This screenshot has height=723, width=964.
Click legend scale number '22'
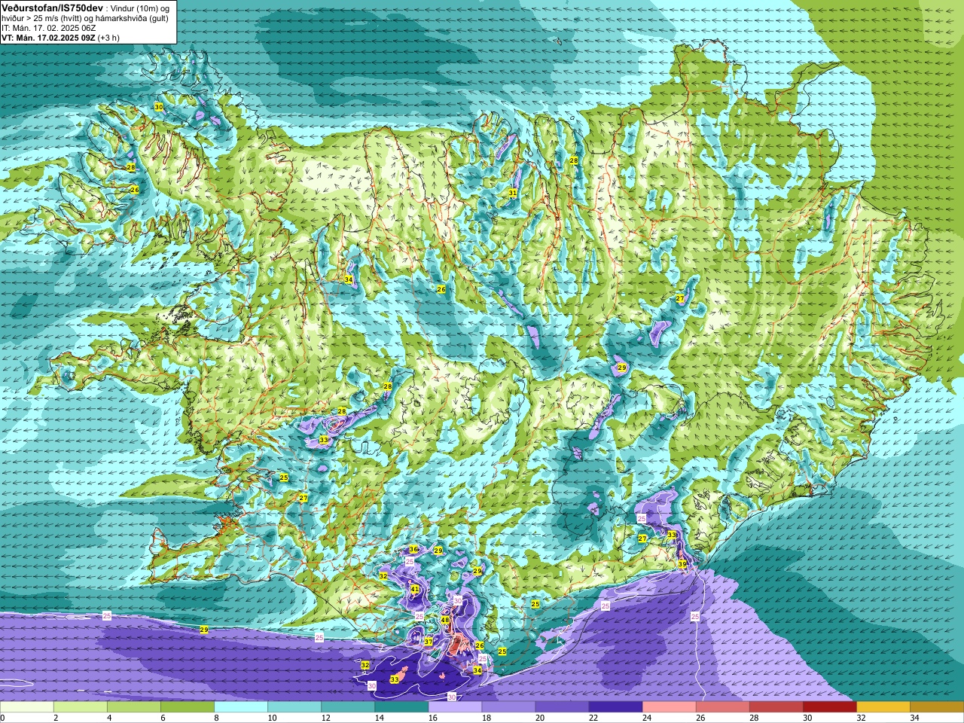[593, 718]
